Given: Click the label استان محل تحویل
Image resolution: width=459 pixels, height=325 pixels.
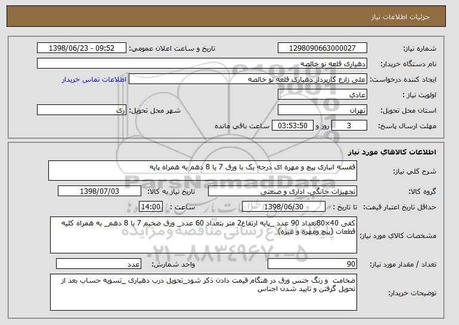Looking at the screenshot, I should pyautogui.click(x=408, y=110).
